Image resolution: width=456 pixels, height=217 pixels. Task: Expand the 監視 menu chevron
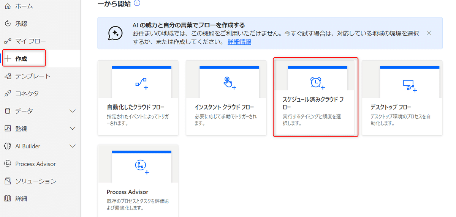pos(73,129)
